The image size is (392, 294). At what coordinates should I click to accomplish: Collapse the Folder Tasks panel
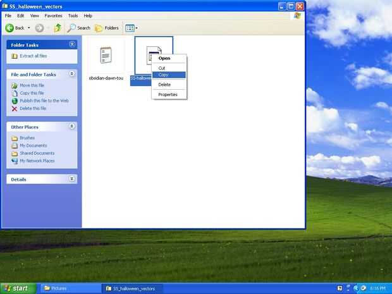click(72, 44)
